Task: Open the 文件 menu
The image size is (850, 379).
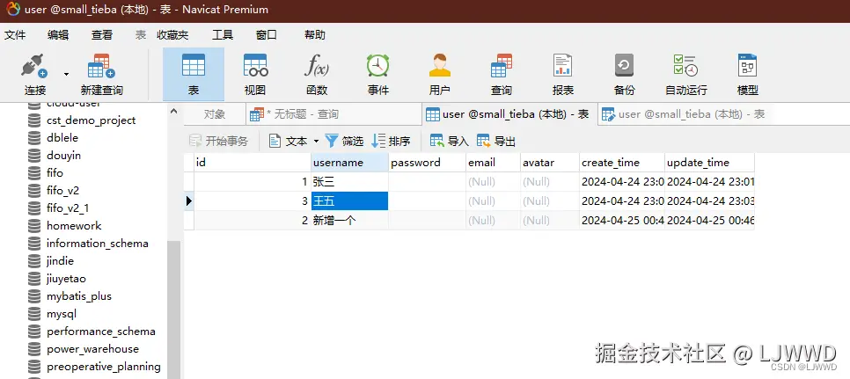Action: pos(15,35)
